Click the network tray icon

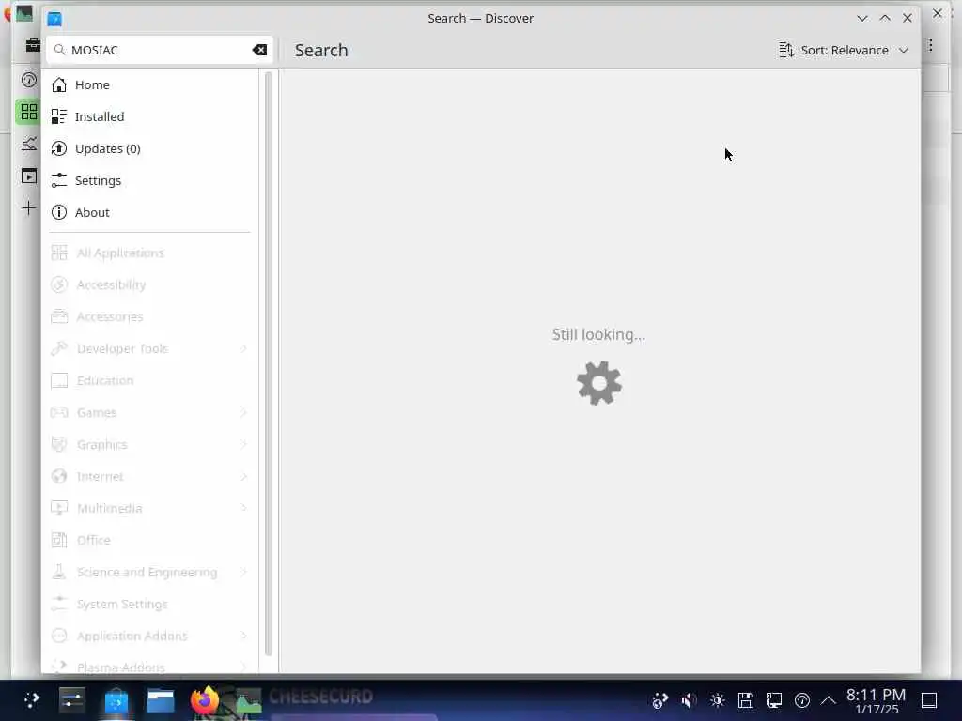tap(774, 700)
